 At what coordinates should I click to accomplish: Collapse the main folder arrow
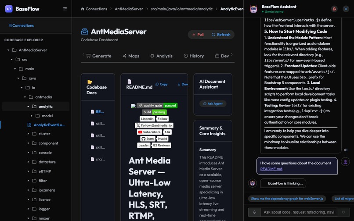pos(15,69)
